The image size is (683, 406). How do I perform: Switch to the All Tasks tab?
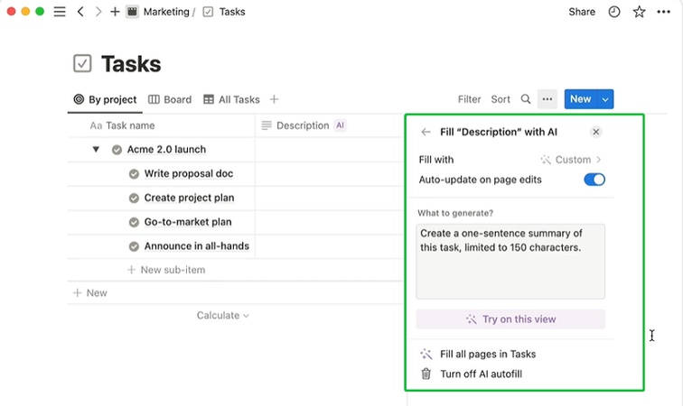tap(231, 99)
